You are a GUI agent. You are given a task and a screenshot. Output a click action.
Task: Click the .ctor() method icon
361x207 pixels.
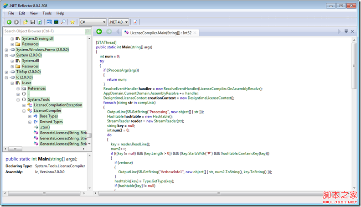click(x=36, y=127)
